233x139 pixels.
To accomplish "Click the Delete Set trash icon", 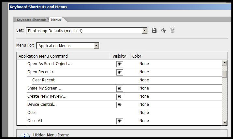I will 172,31.
